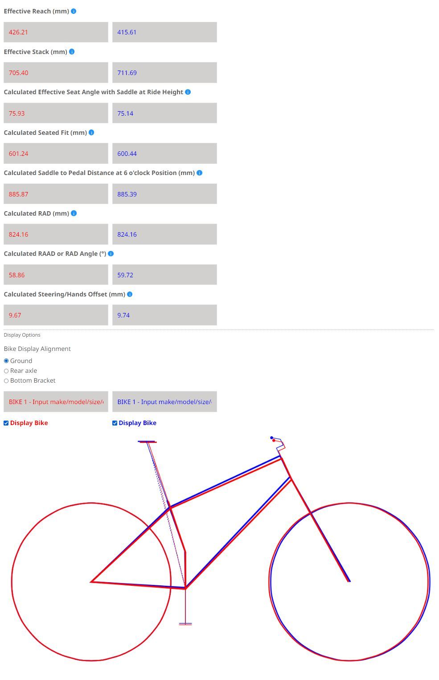Click blue Seated Fit value 600.44
Image resolution: width=439 pixels, height=680 pixels.
(164, 154)
